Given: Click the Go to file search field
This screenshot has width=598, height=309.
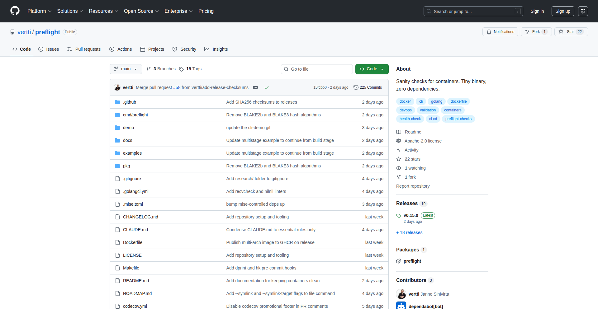Looking at the screenshot, I should pyautogui.click(x=316, y=69).
